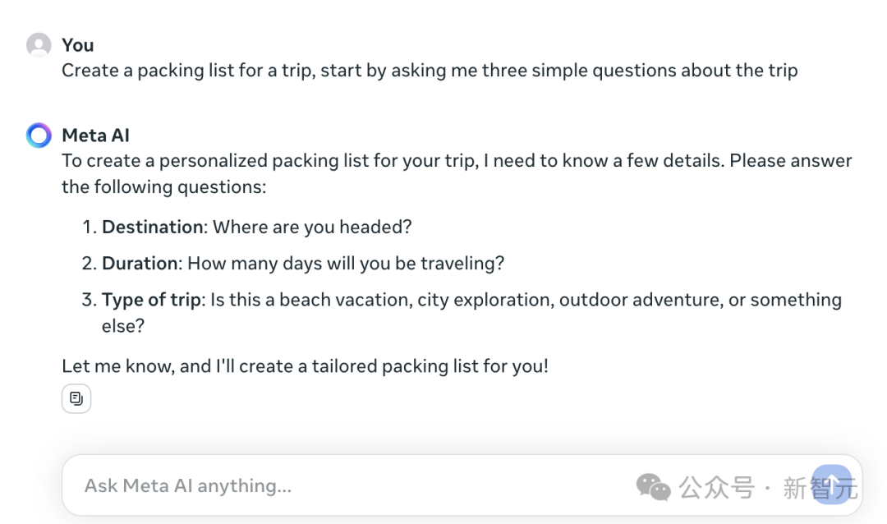The height and width of the screenshot is (524, 887).
Task: Click the bold 'Duration' label
Action: (140, 264)
